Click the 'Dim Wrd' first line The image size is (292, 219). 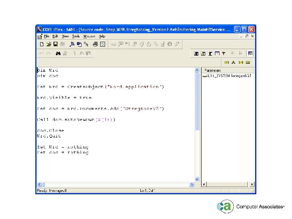click(48, 70)
